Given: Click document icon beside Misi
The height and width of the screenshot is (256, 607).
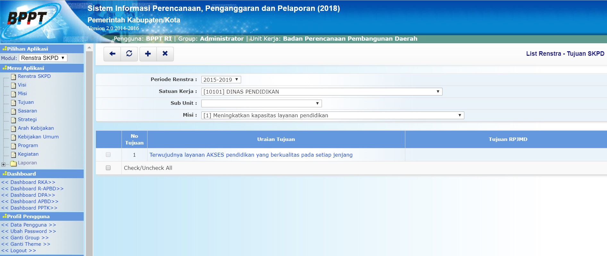Looking at the screenshot, I should [13, 94].
